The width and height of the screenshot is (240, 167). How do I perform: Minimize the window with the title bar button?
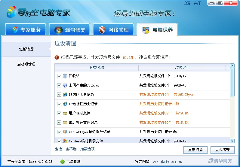(x=212, y=3)
